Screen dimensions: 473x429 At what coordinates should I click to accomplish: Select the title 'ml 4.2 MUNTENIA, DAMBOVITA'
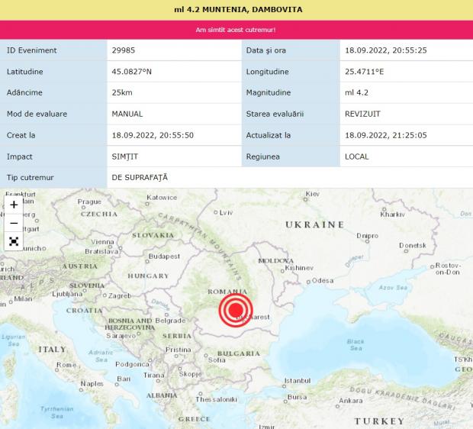238,9
